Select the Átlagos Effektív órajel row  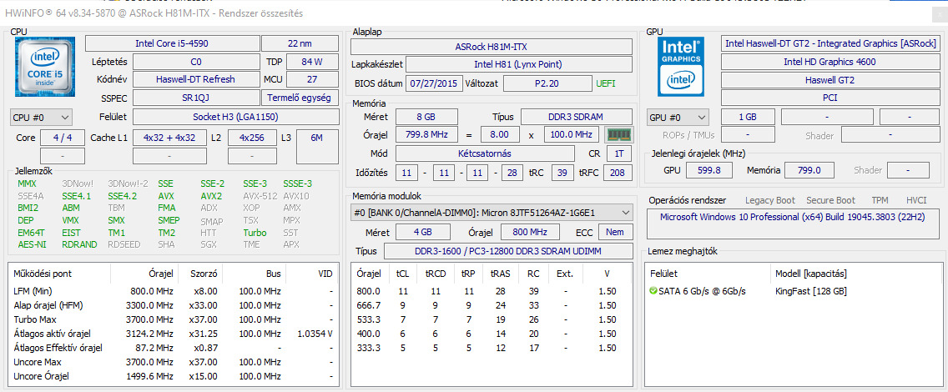173,348
